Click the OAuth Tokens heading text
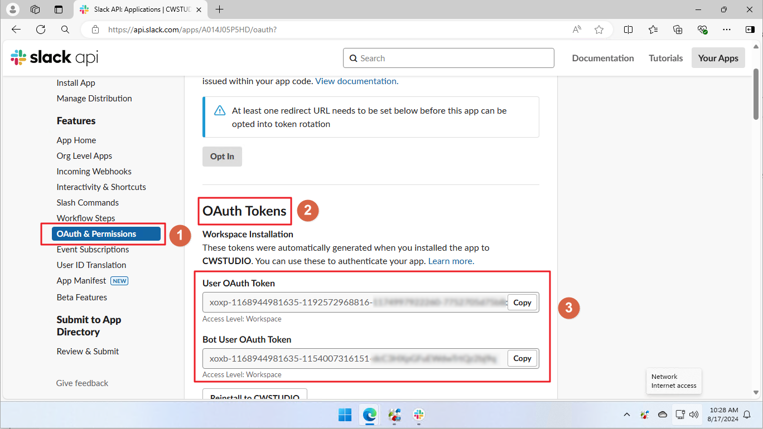The image size is (763, 429). click(x=244, y=211)
